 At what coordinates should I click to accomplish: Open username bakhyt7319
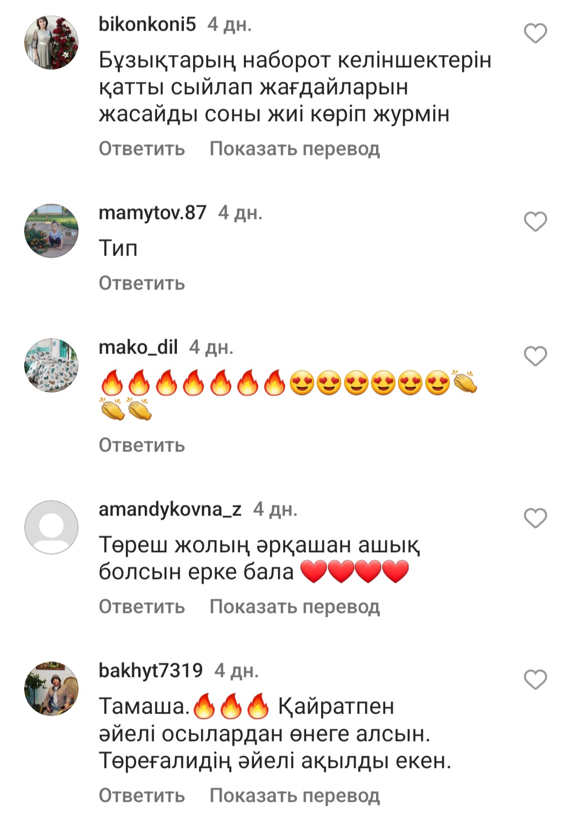[151, 671]
